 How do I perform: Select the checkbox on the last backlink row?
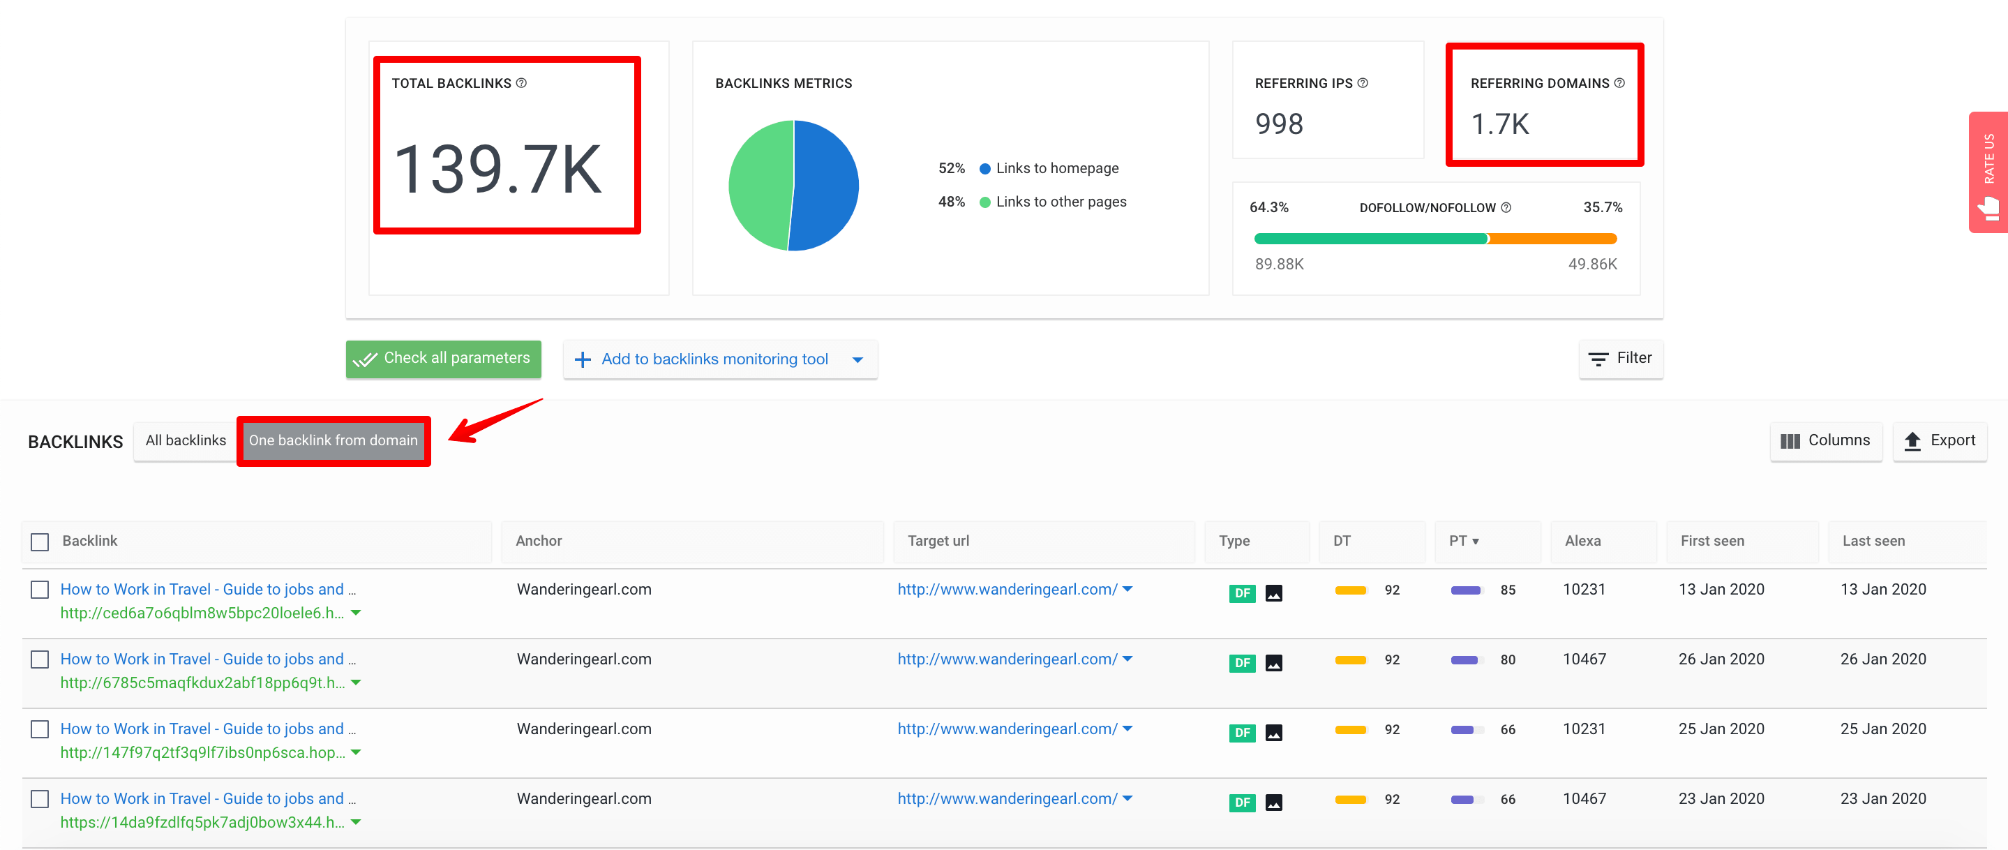(39, 798)
